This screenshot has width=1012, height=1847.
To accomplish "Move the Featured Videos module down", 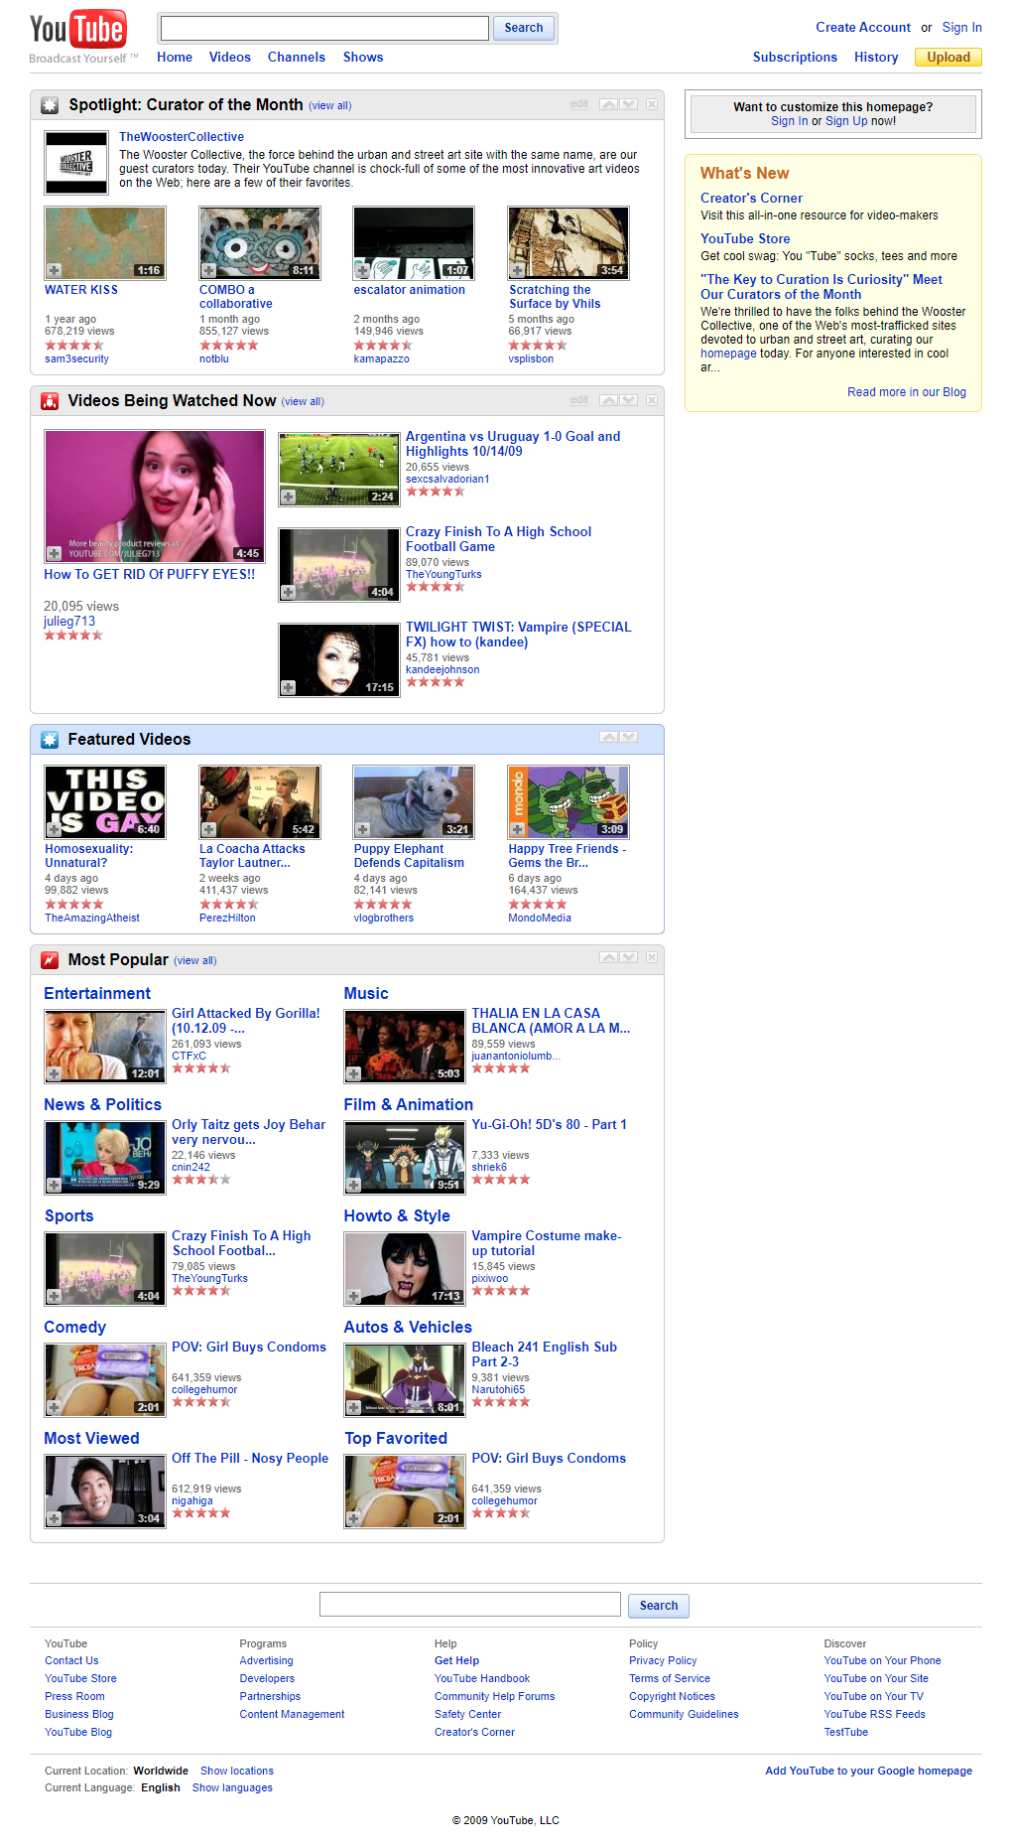I will point(628,737).
